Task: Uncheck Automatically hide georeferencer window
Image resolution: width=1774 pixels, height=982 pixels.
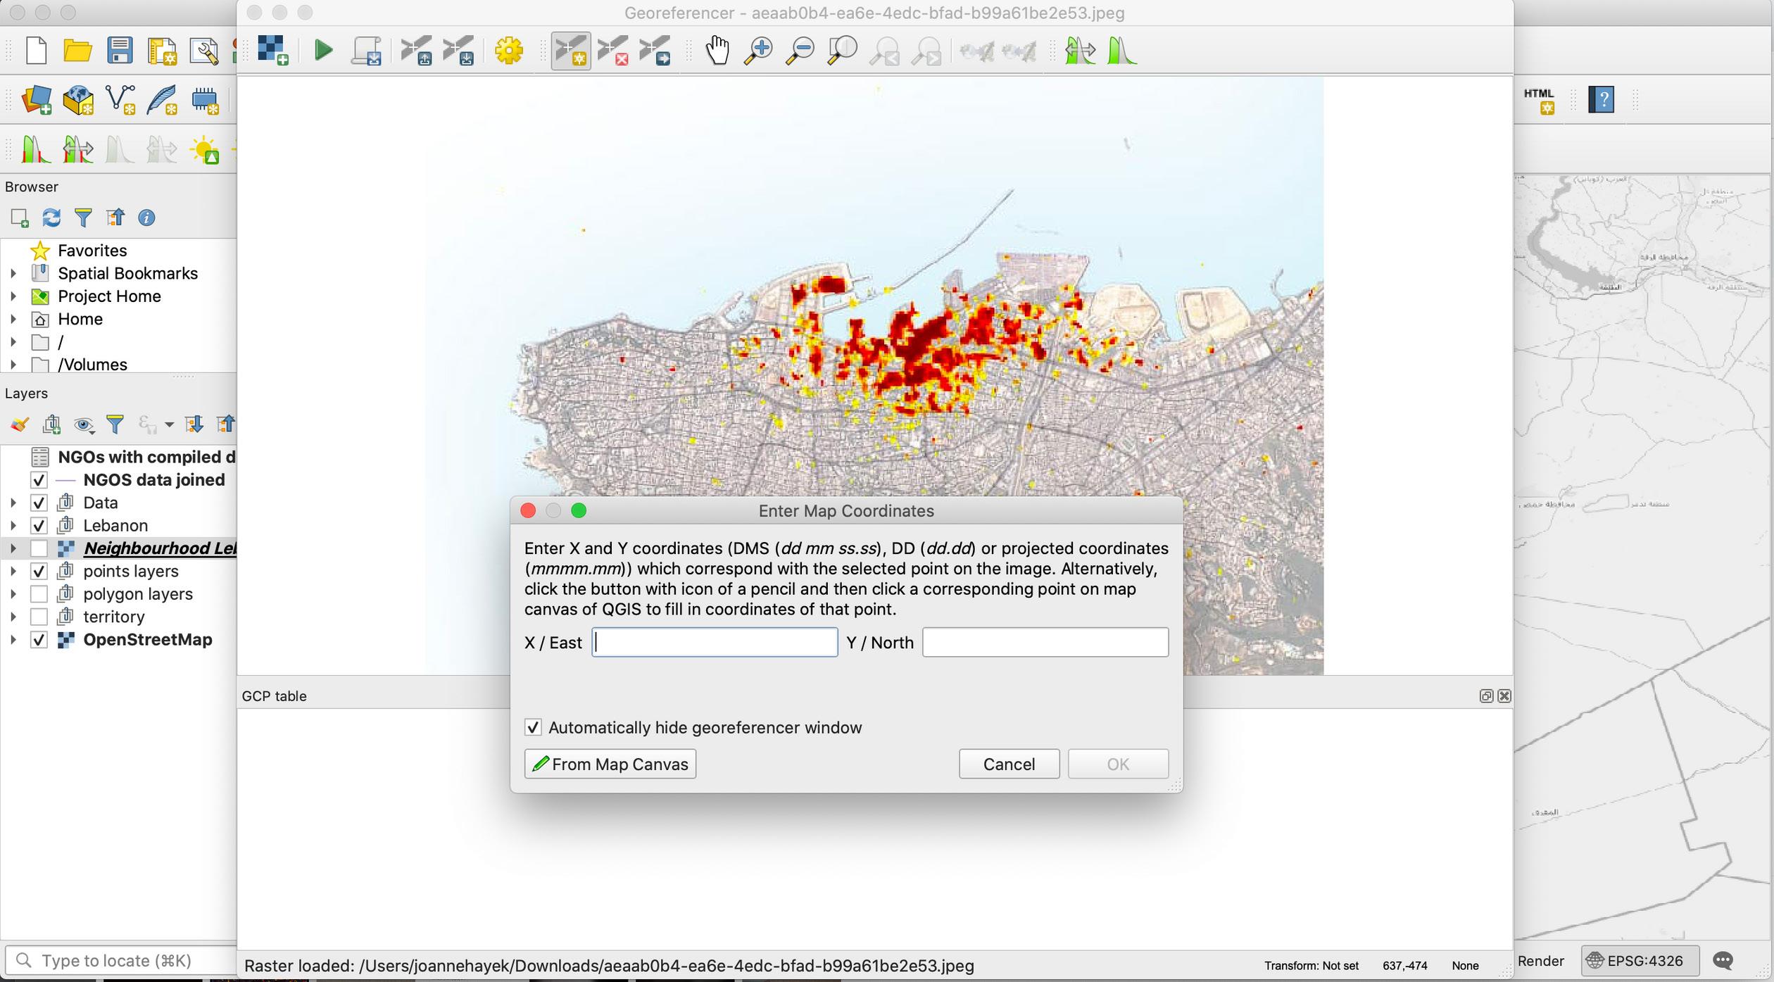Action: pyautogui.click(x=533, y=727)
